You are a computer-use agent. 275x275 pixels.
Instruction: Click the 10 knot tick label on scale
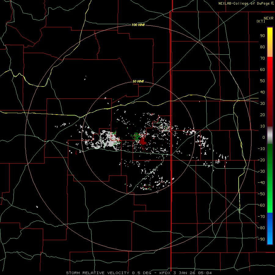pyautogui.click(x=262, y=126)
